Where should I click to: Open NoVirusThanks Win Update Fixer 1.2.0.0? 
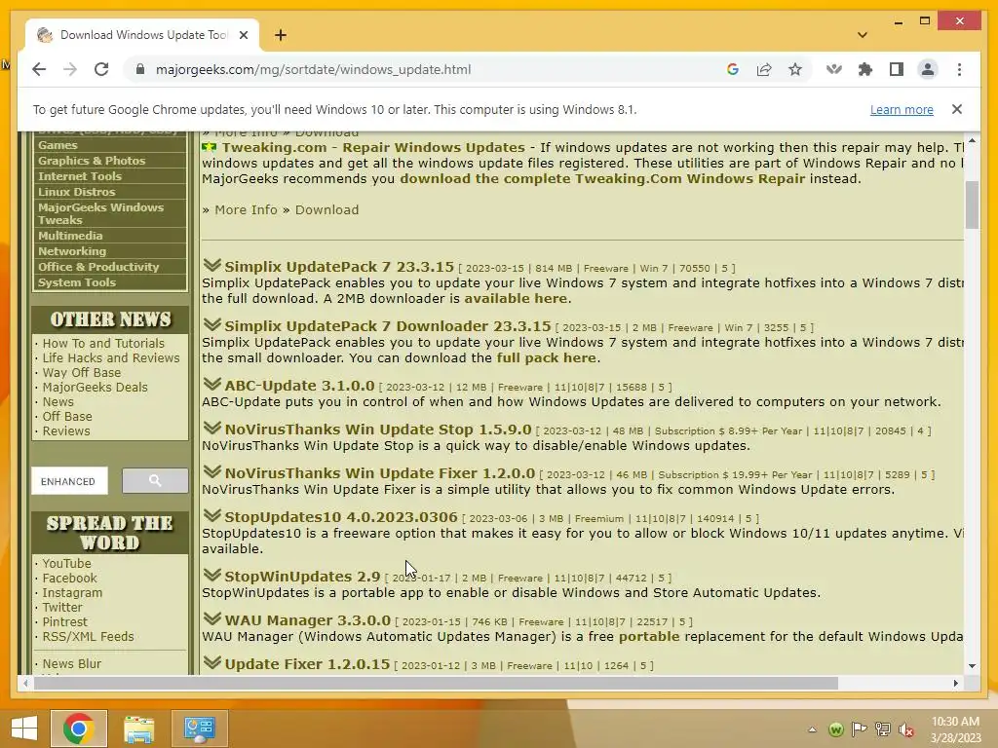click(x=379, y=473)
